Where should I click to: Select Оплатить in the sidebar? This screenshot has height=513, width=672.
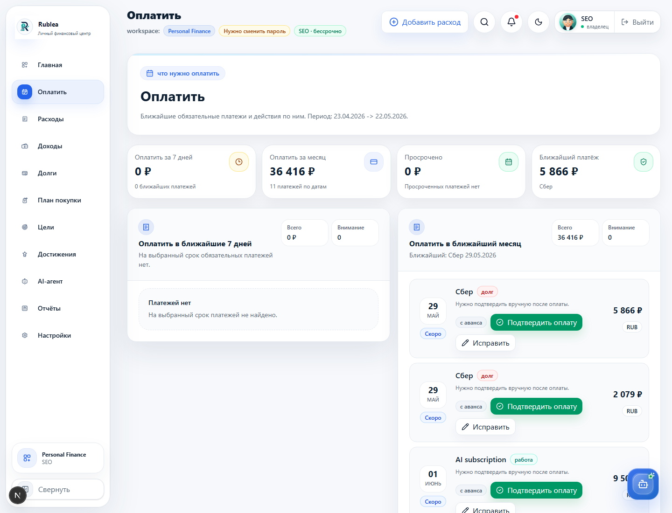click(x=58, y=92)
